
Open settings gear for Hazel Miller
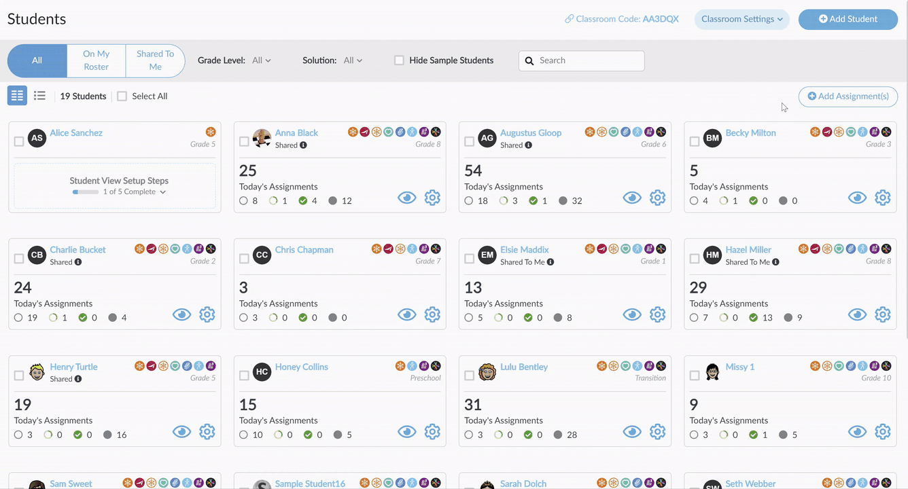coord(882,314)
